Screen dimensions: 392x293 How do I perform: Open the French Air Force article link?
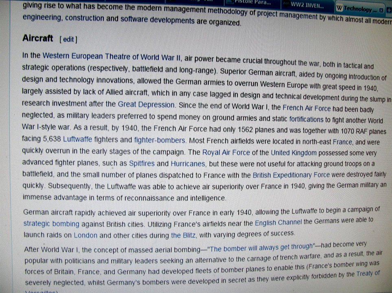(307, 108)
